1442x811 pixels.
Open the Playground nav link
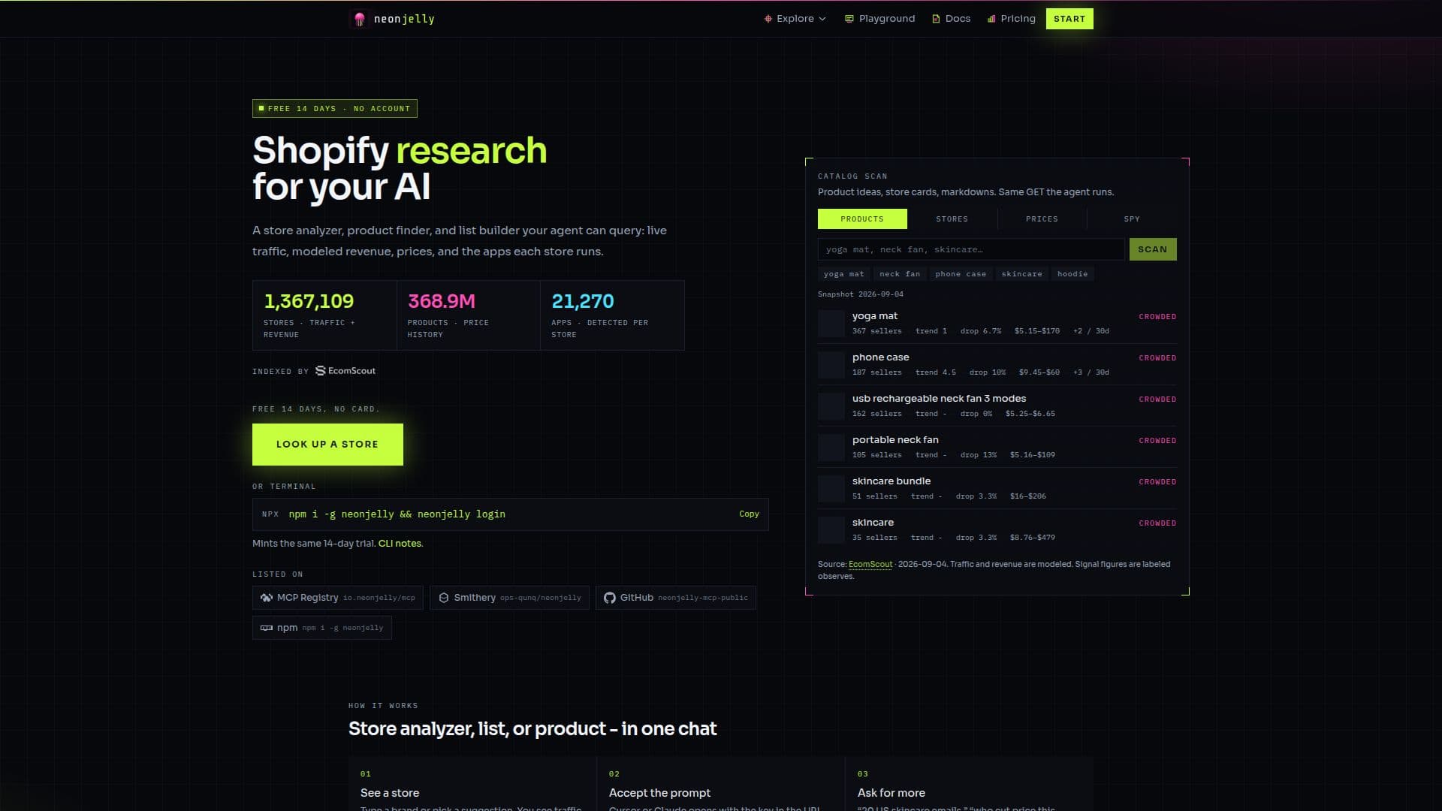[879, 19]
